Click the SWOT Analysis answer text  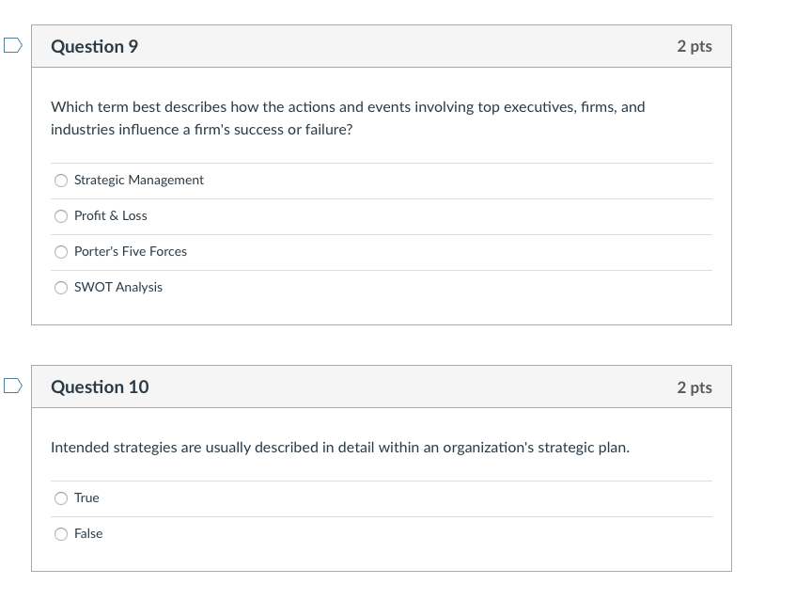click(x=117, y=287)
